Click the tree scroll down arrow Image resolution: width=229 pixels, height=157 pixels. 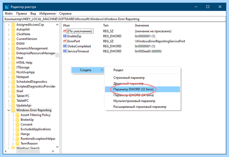point(57,147)
